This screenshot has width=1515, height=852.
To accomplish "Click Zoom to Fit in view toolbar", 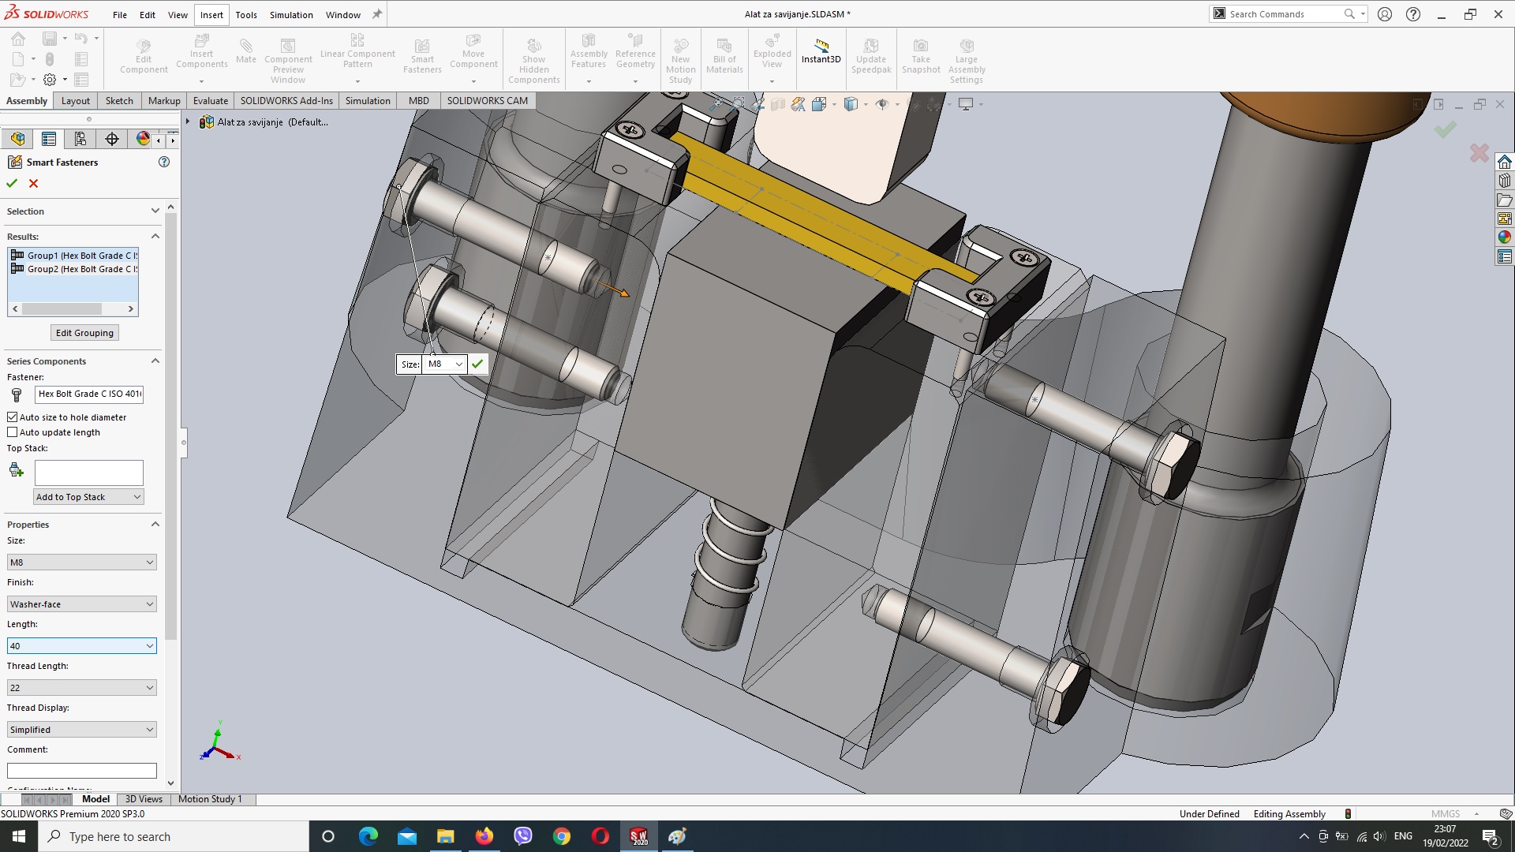I will point(716,104).
